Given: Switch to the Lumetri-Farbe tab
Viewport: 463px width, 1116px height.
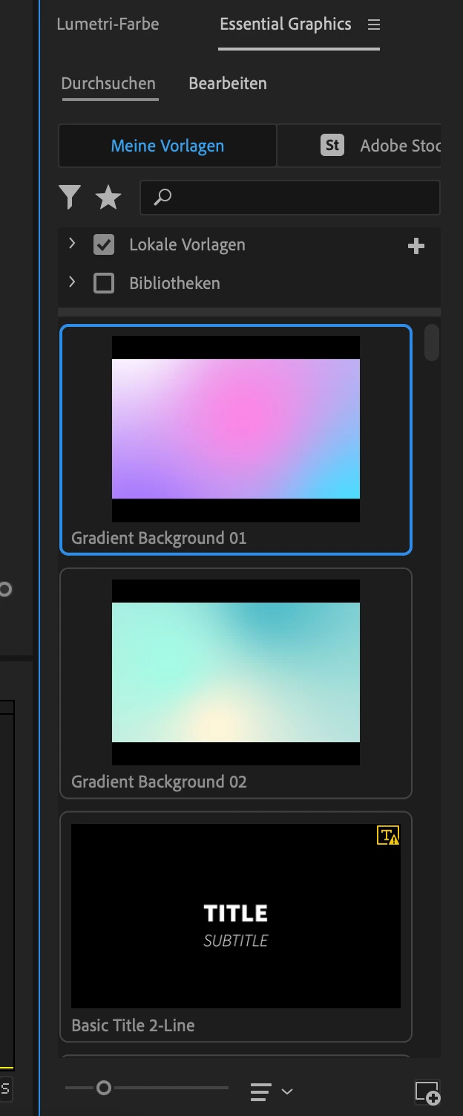Looking at the screenshot, I should pos(108,24).
